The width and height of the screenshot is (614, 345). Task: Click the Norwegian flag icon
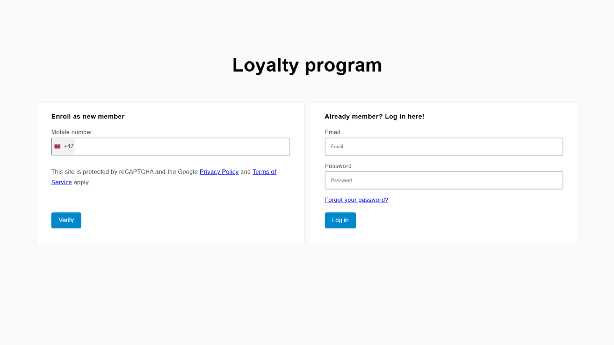(58, 146)
